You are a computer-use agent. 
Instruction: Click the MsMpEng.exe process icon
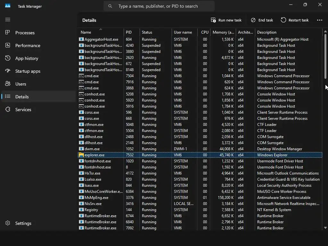(x=81, y=197)
